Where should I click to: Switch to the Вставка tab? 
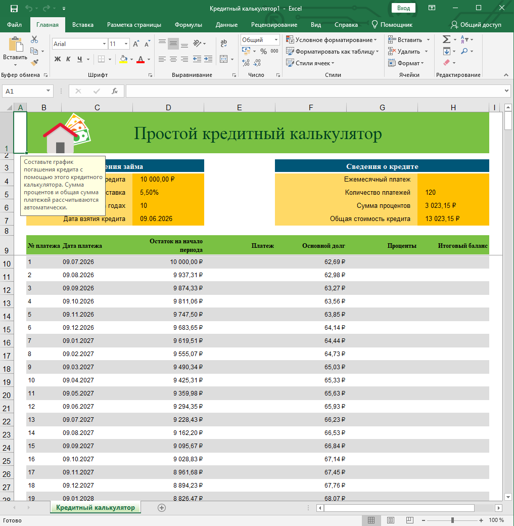pyautogui.click(x=83, y=25)
